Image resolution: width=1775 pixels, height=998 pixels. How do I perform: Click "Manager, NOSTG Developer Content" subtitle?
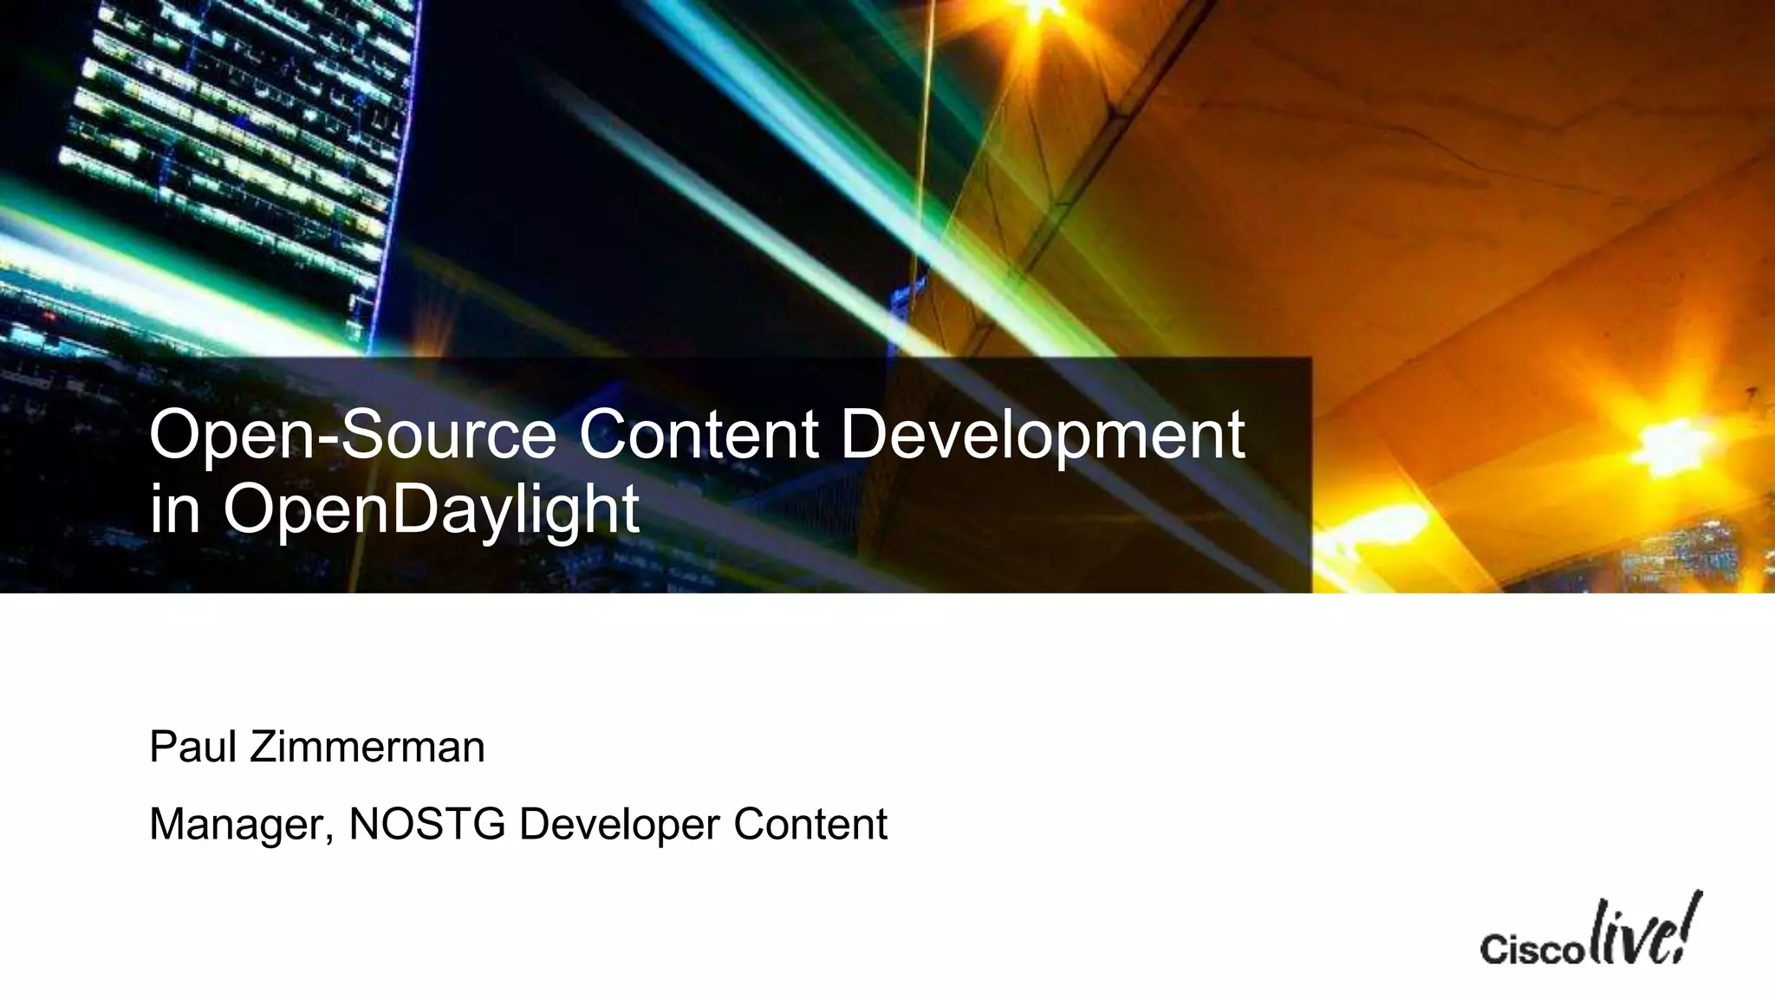tap(517, 823)
